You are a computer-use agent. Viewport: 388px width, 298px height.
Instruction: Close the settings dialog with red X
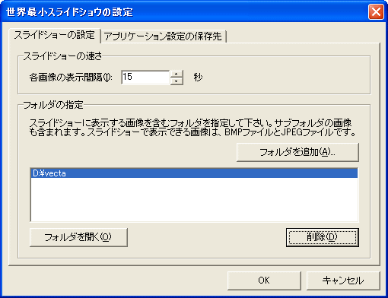pyautogui.click(x=376, y=12)
